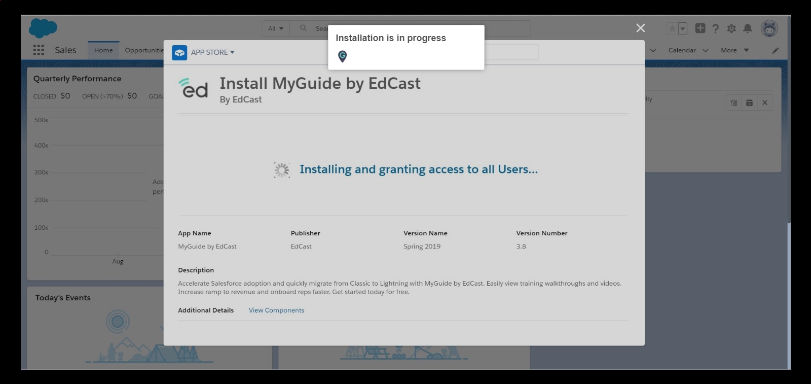Click the global search input field
The width and height of the screenshot is (811, 384).
(x=410, y=28)
